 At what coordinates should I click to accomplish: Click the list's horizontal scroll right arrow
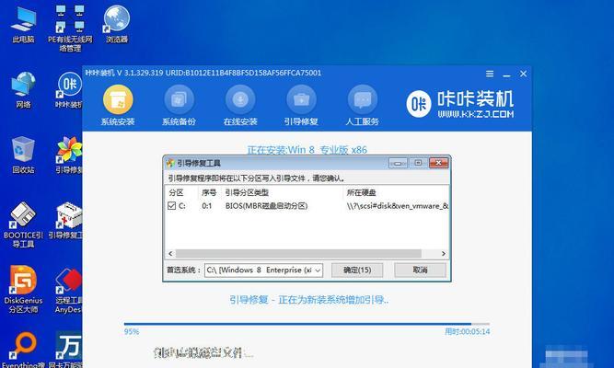444,254
